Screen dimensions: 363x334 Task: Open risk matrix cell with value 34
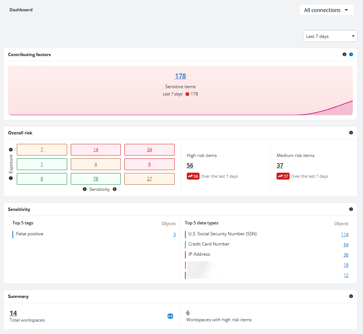click(150, 150)
